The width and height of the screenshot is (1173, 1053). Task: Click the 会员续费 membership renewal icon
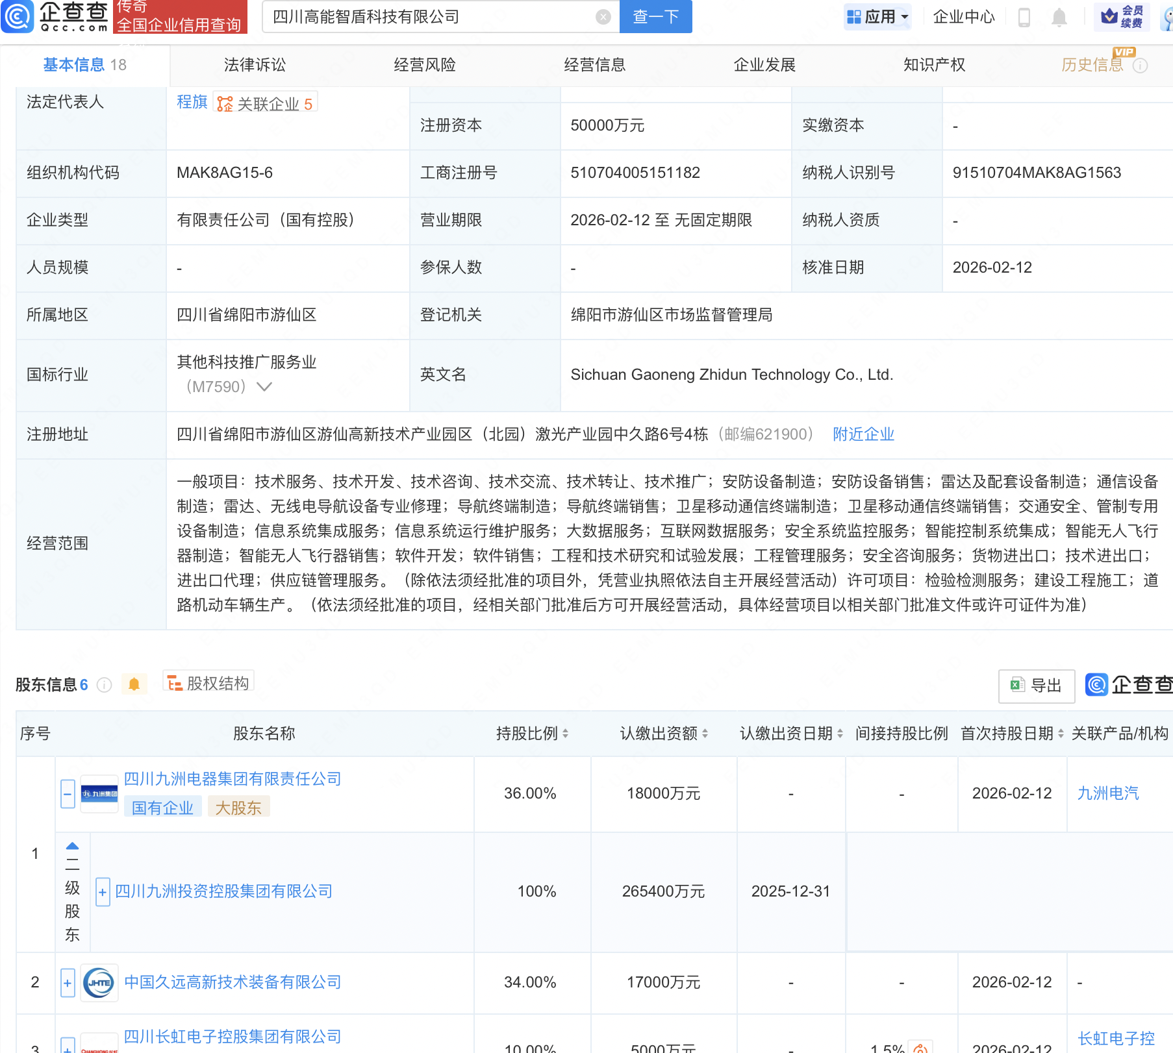1123,17
